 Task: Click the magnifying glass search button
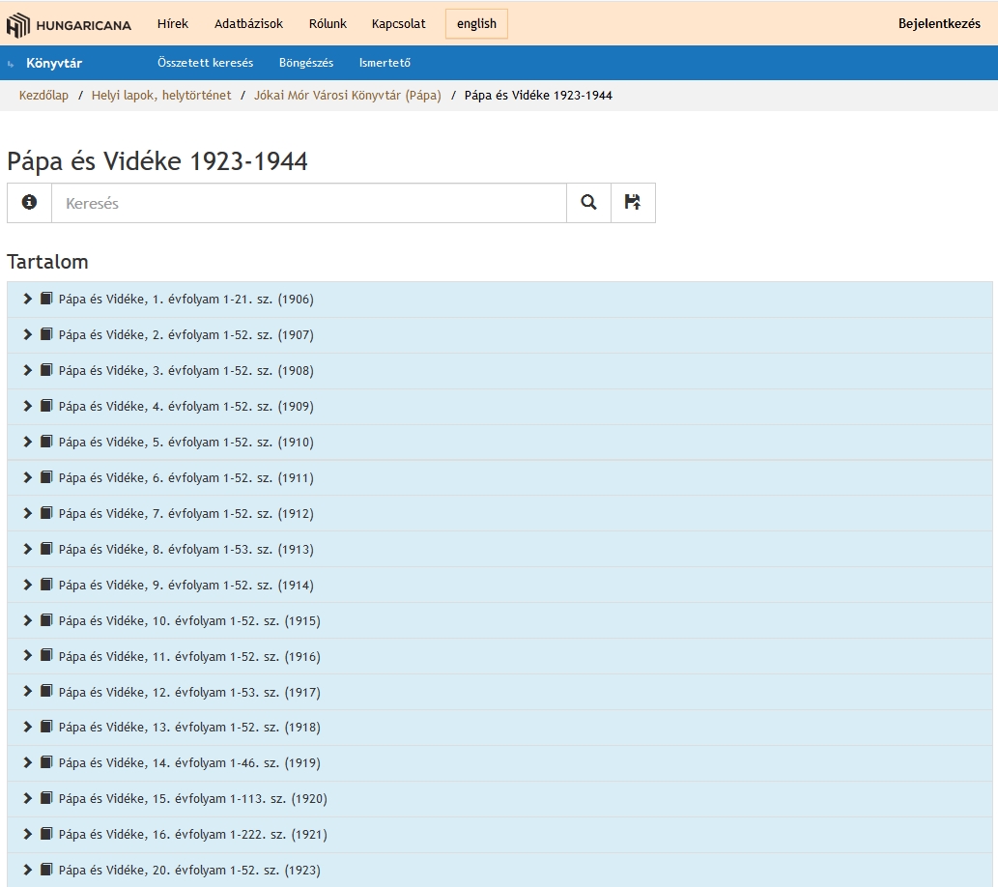coord(588,203)
